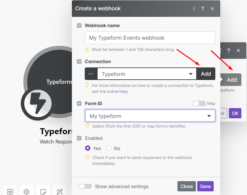Click the Typeform logo beside connection dropdown
The width and height of the screenshot is (247, 195).
(x=91, y=74)
